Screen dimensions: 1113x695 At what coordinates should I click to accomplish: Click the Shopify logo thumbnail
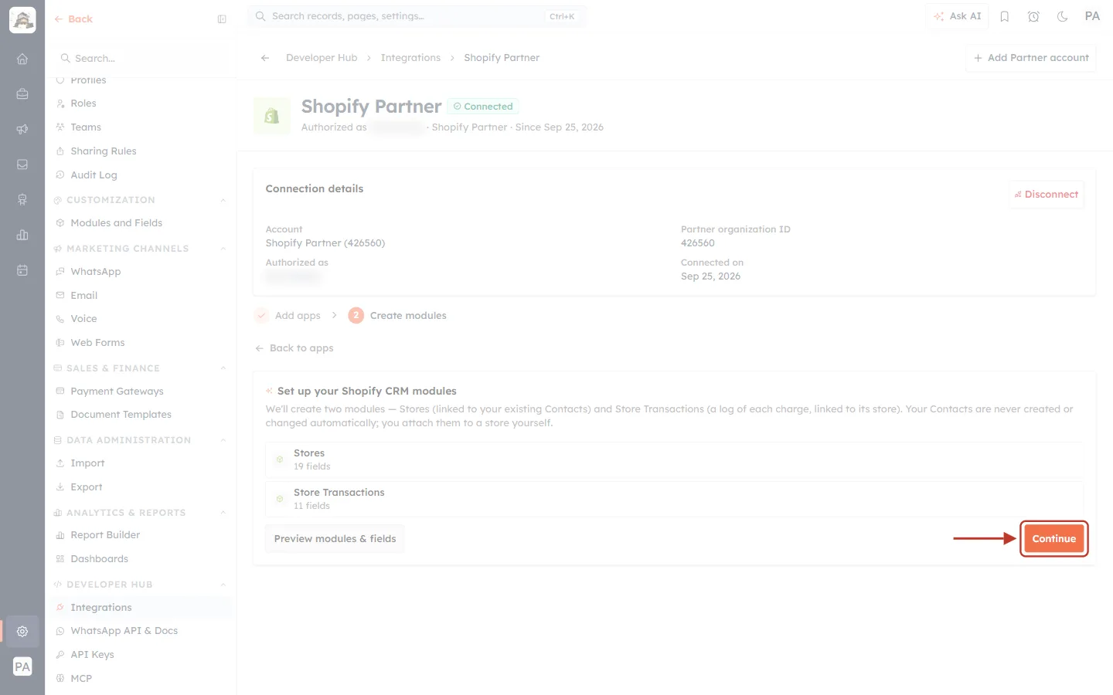click(x=272, y=116)
